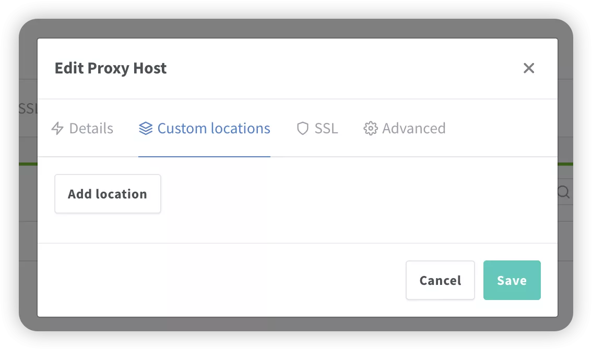This screenshot has width=592, height=350.
Task: Click the stacked layers Custom locations icon
Action: (x=146, y=129)
